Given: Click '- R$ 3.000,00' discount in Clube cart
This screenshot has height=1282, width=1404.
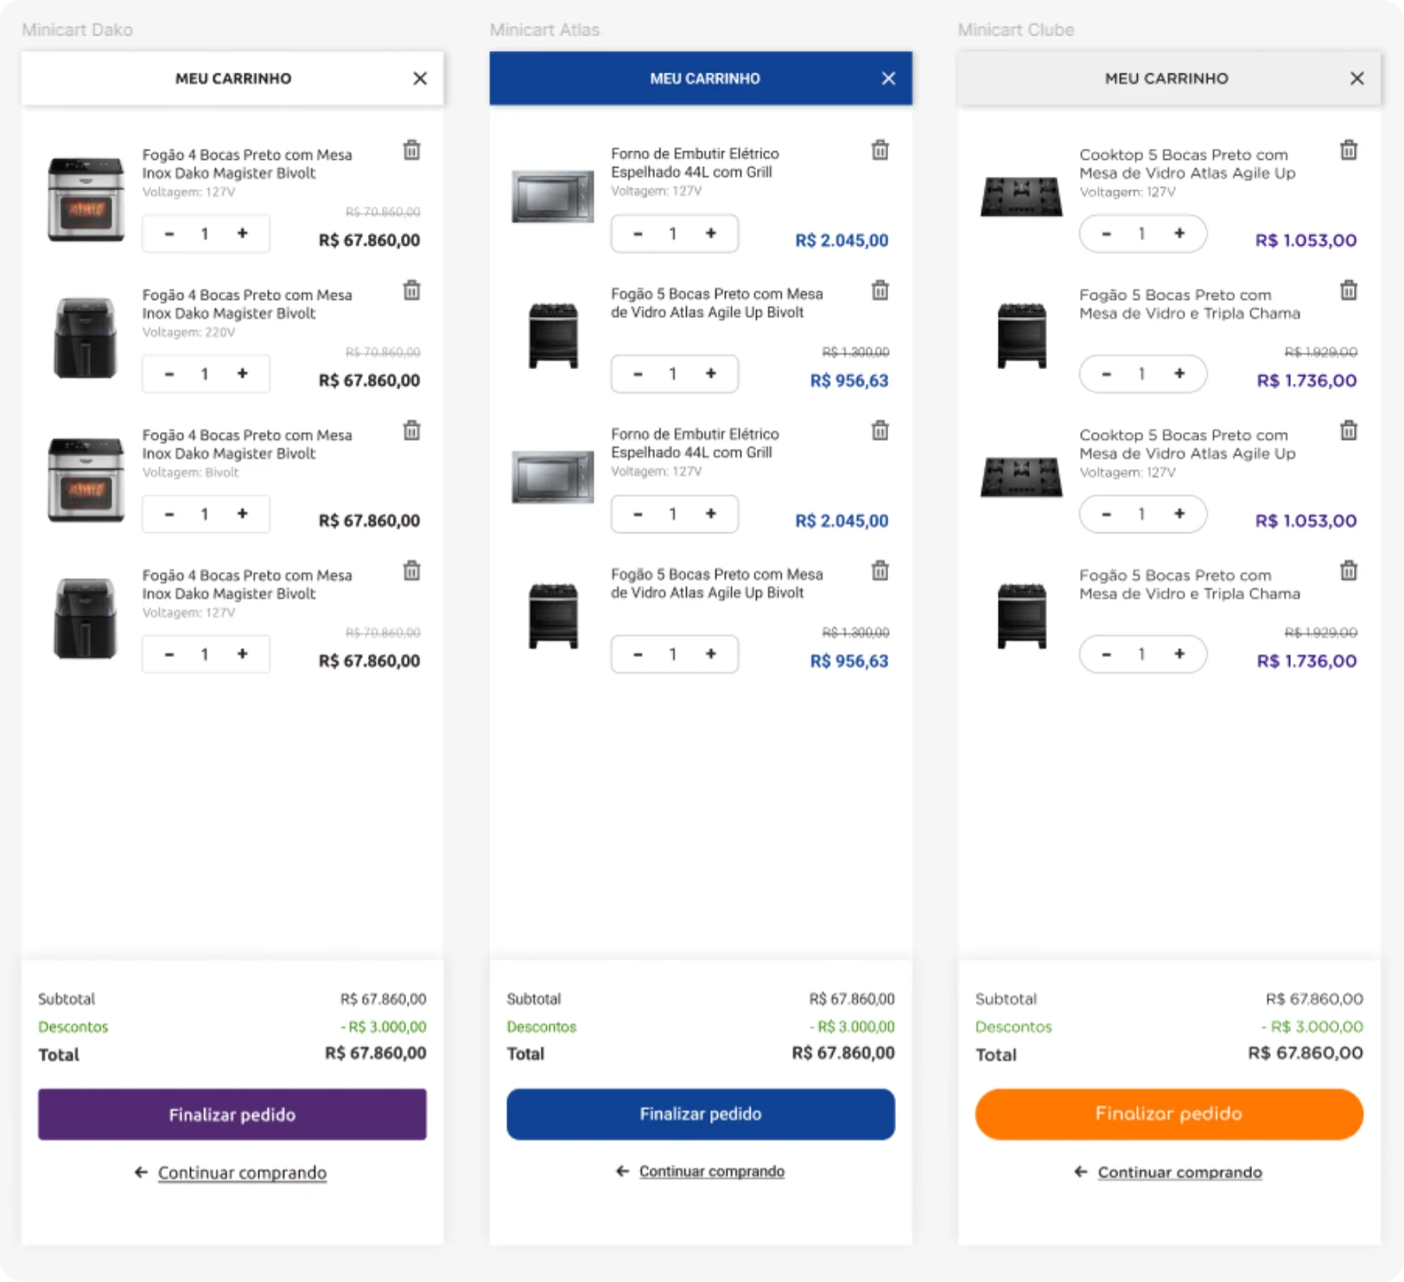Looking at the screenshot, I should tap(1312, 1027).
